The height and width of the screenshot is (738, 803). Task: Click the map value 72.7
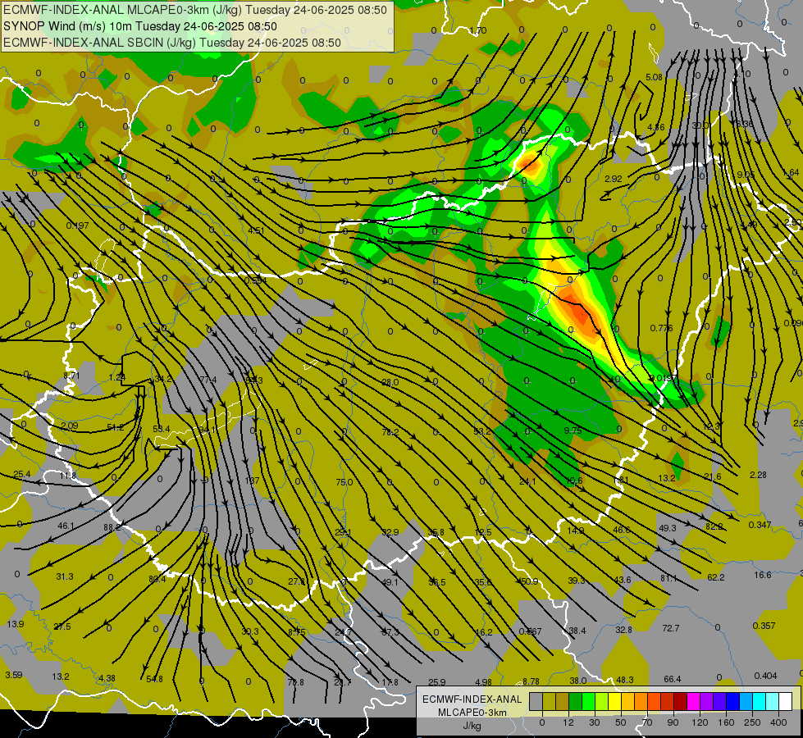(671, 628)
